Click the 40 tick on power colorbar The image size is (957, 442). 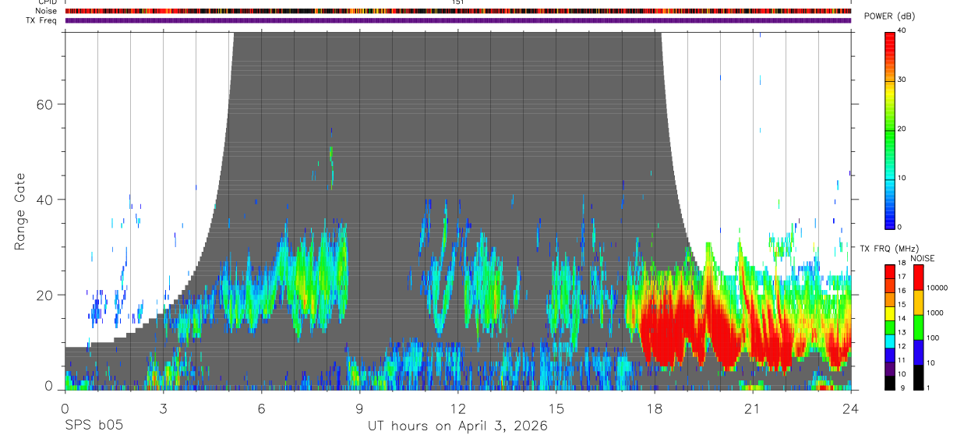pos(902,30)
